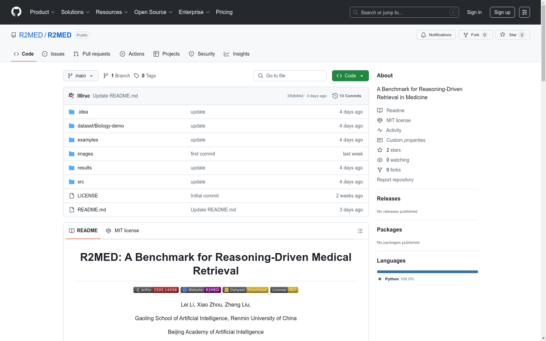
Task: Click the notifications bell icon
Action: (x=423, y=35)
